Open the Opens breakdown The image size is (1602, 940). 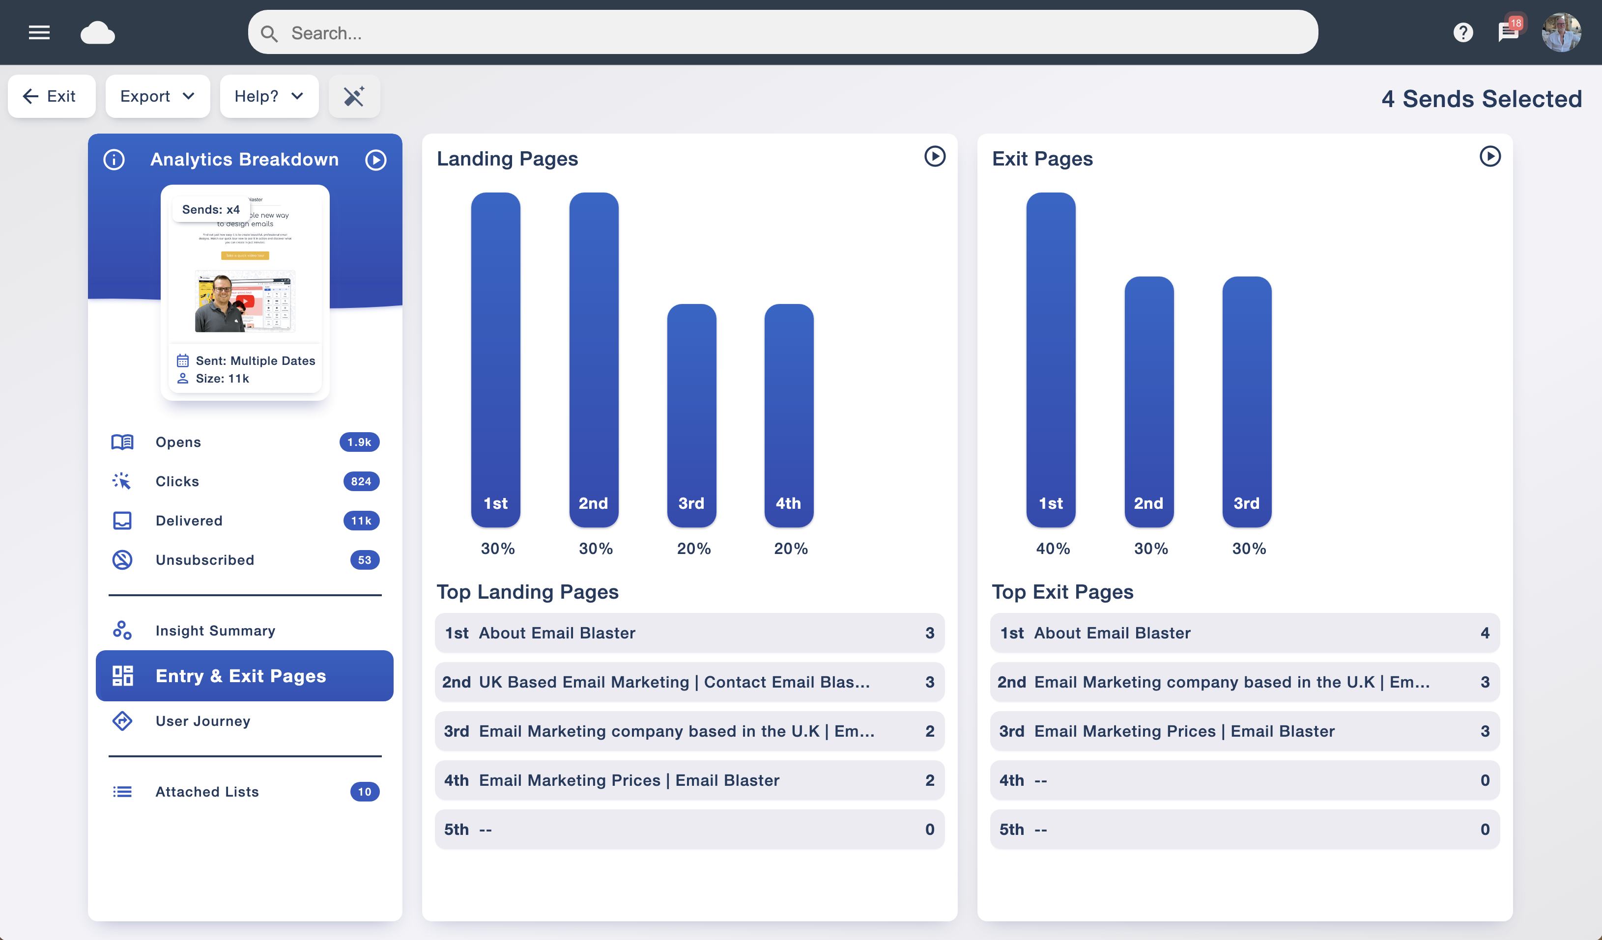[245, 442]
